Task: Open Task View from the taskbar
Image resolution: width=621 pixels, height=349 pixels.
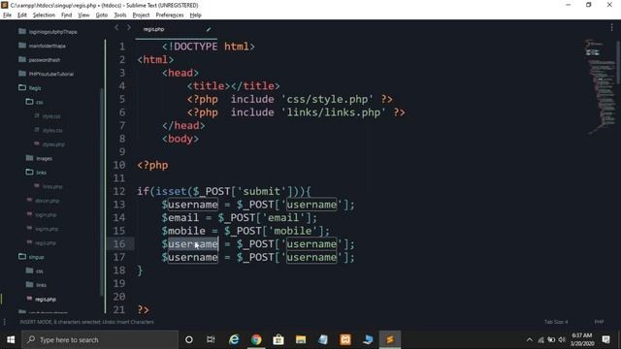Action: pyautogui.click(x=211, y=339)
